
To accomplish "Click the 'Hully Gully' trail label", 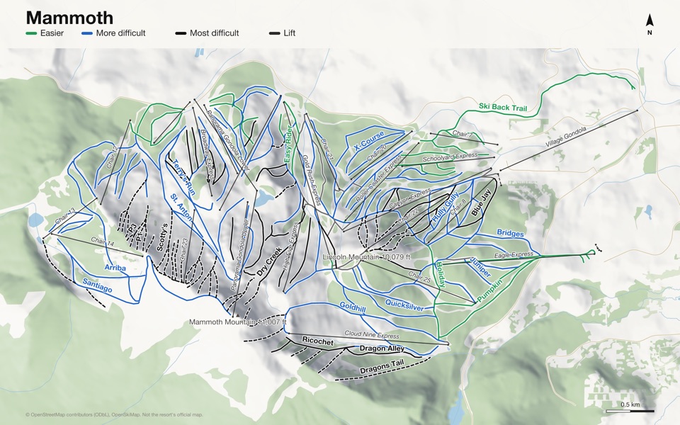I will [446, 208].
